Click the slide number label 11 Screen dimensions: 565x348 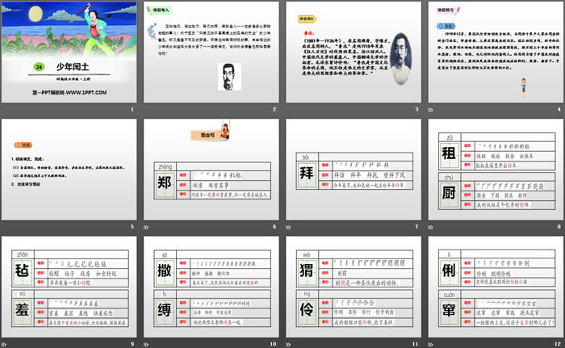[x=416, y=344]
